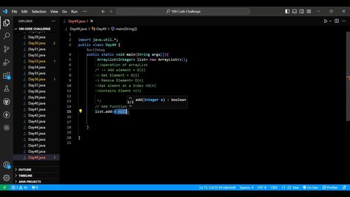
Task: Show previous signature overload arrow
Action: click(x=130, y=98)
